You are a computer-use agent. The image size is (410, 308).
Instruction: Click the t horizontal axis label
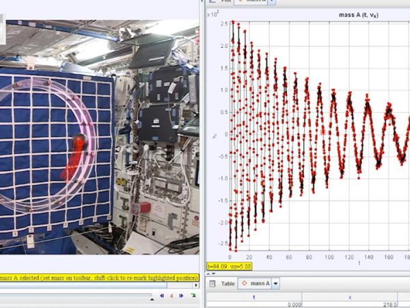point(359,262)
